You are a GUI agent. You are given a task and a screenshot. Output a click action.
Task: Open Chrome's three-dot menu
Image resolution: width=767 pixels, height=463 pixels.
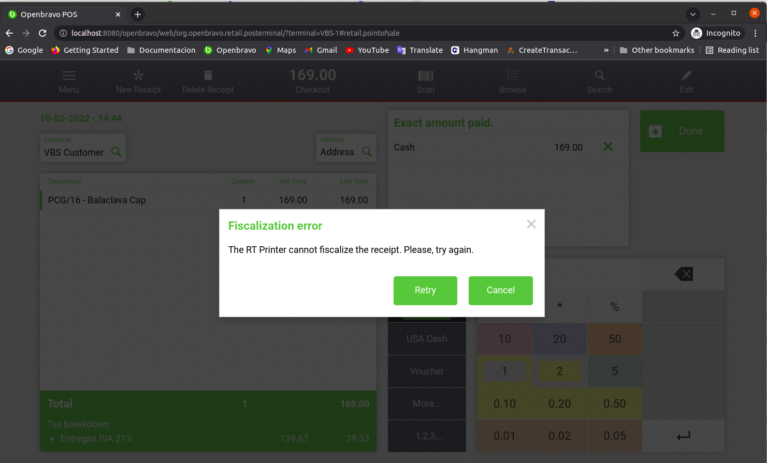[x=756, y=33]
